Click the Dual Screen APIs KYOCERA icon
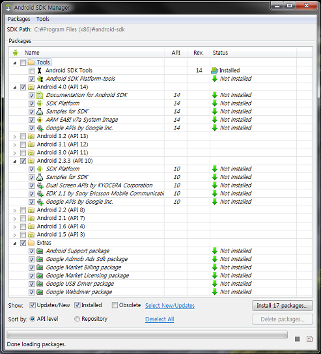This screenshot has width=321, height=354. pyautogui.click(x=40, y=185)
